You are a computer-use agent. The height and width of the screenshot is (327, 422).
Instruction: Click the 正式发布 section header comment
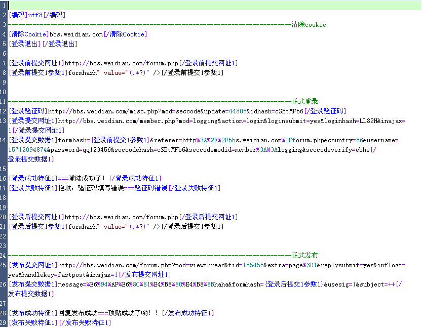click(x=305, y=256)
